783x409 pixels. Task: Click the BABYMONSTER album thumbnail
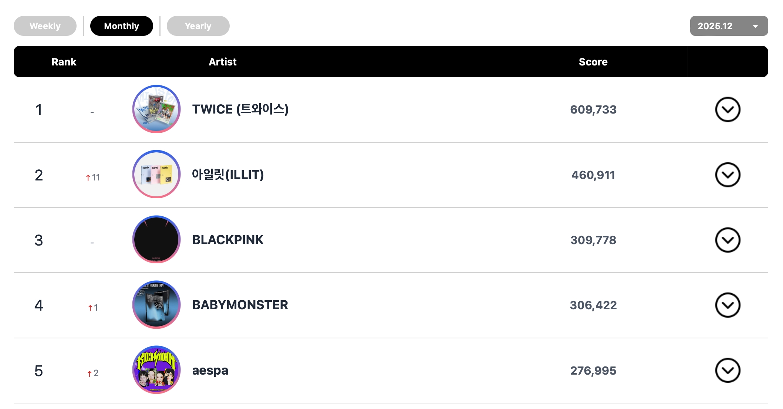pos(156,305)
